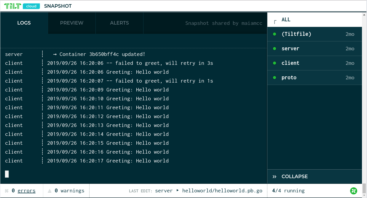Click the 16:20:16 Greeting log line
This screenshot has height=198, width=367.
108,152
